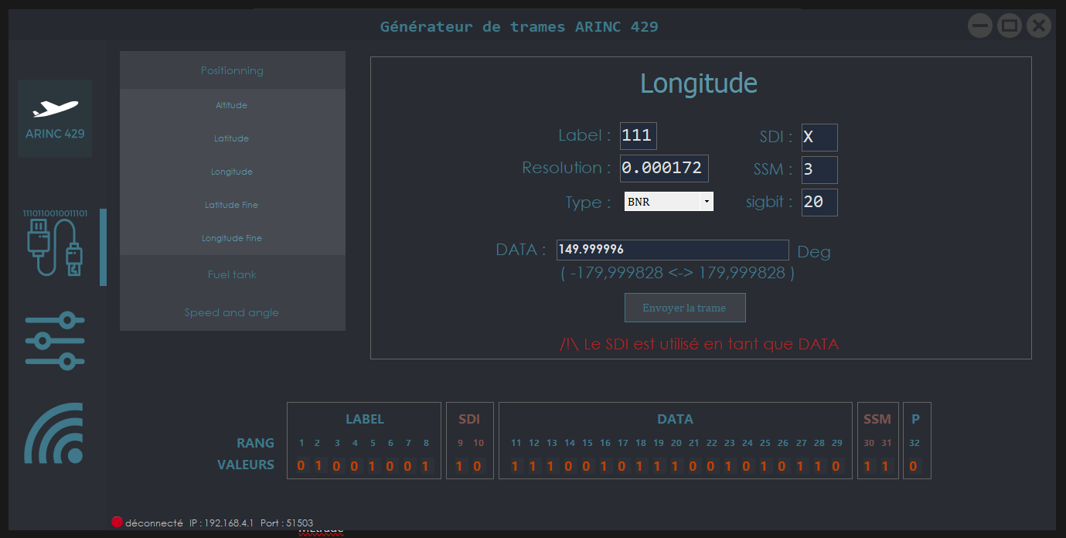Select Altitude in the menu

(x=233, y=105)
